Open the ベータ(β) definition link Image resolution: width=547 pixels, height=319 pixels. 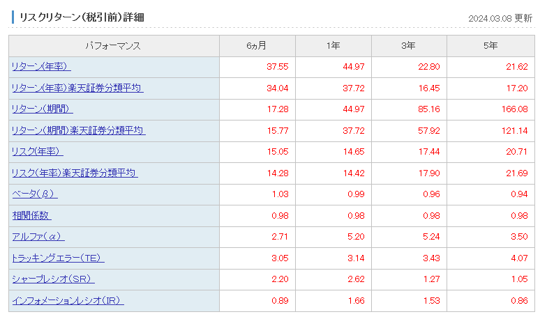tap(35, 194)
